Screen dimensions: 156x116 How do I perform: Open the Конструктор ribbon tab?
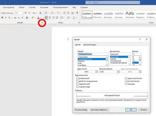(9, 7)
